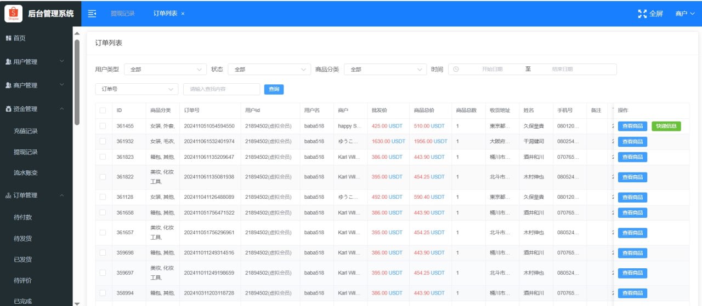Screen dimensions: 702x306
Task: Check the row for order 361657
Action: click(x=103, y=232)
